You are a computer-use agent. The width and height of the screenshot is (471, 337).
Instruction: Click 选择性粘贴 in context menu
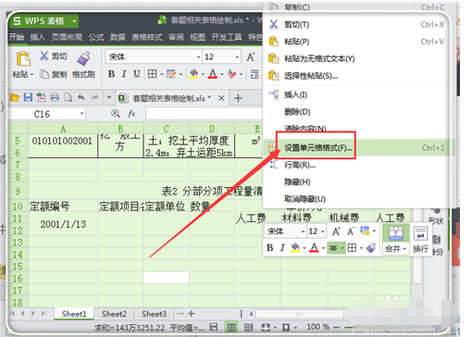pos(311,76)
